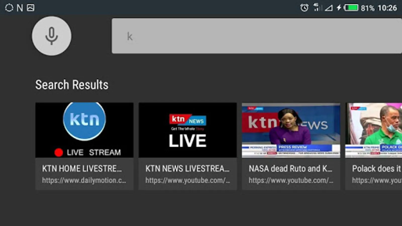Click the YouTube URL under NASA dead Ruto

click(291, 180)
